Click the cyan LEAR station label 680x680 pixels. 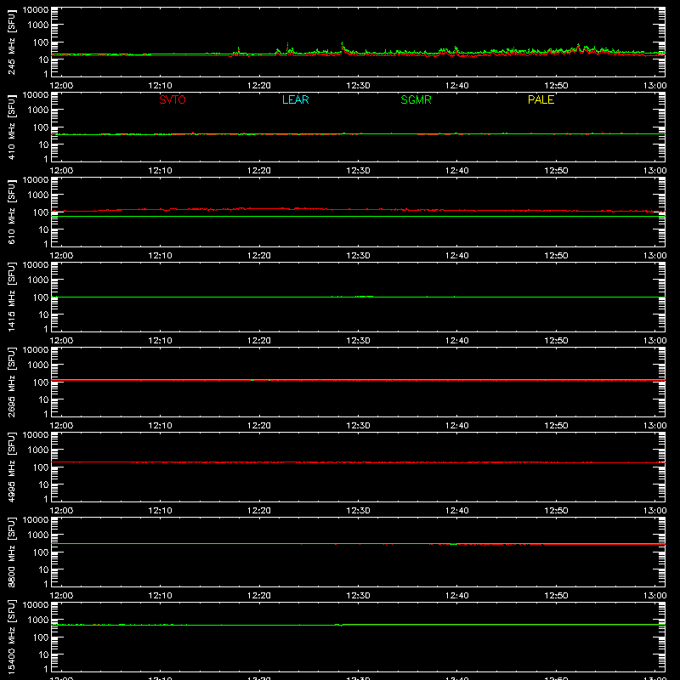coord(295,99)
